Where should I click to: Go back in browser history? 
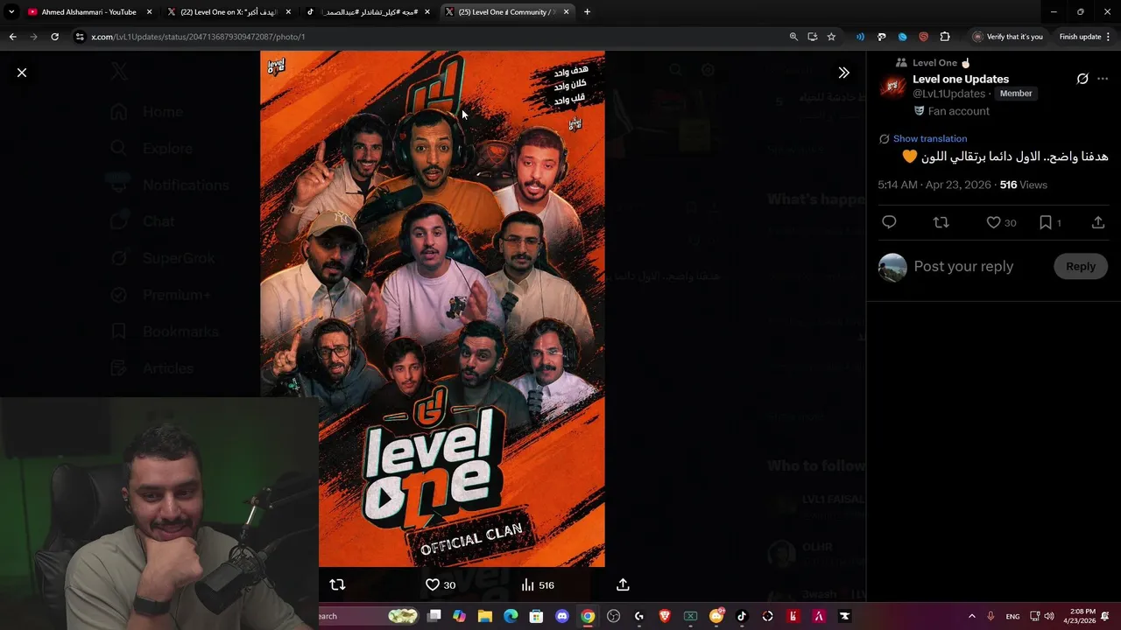click(12, 37)
